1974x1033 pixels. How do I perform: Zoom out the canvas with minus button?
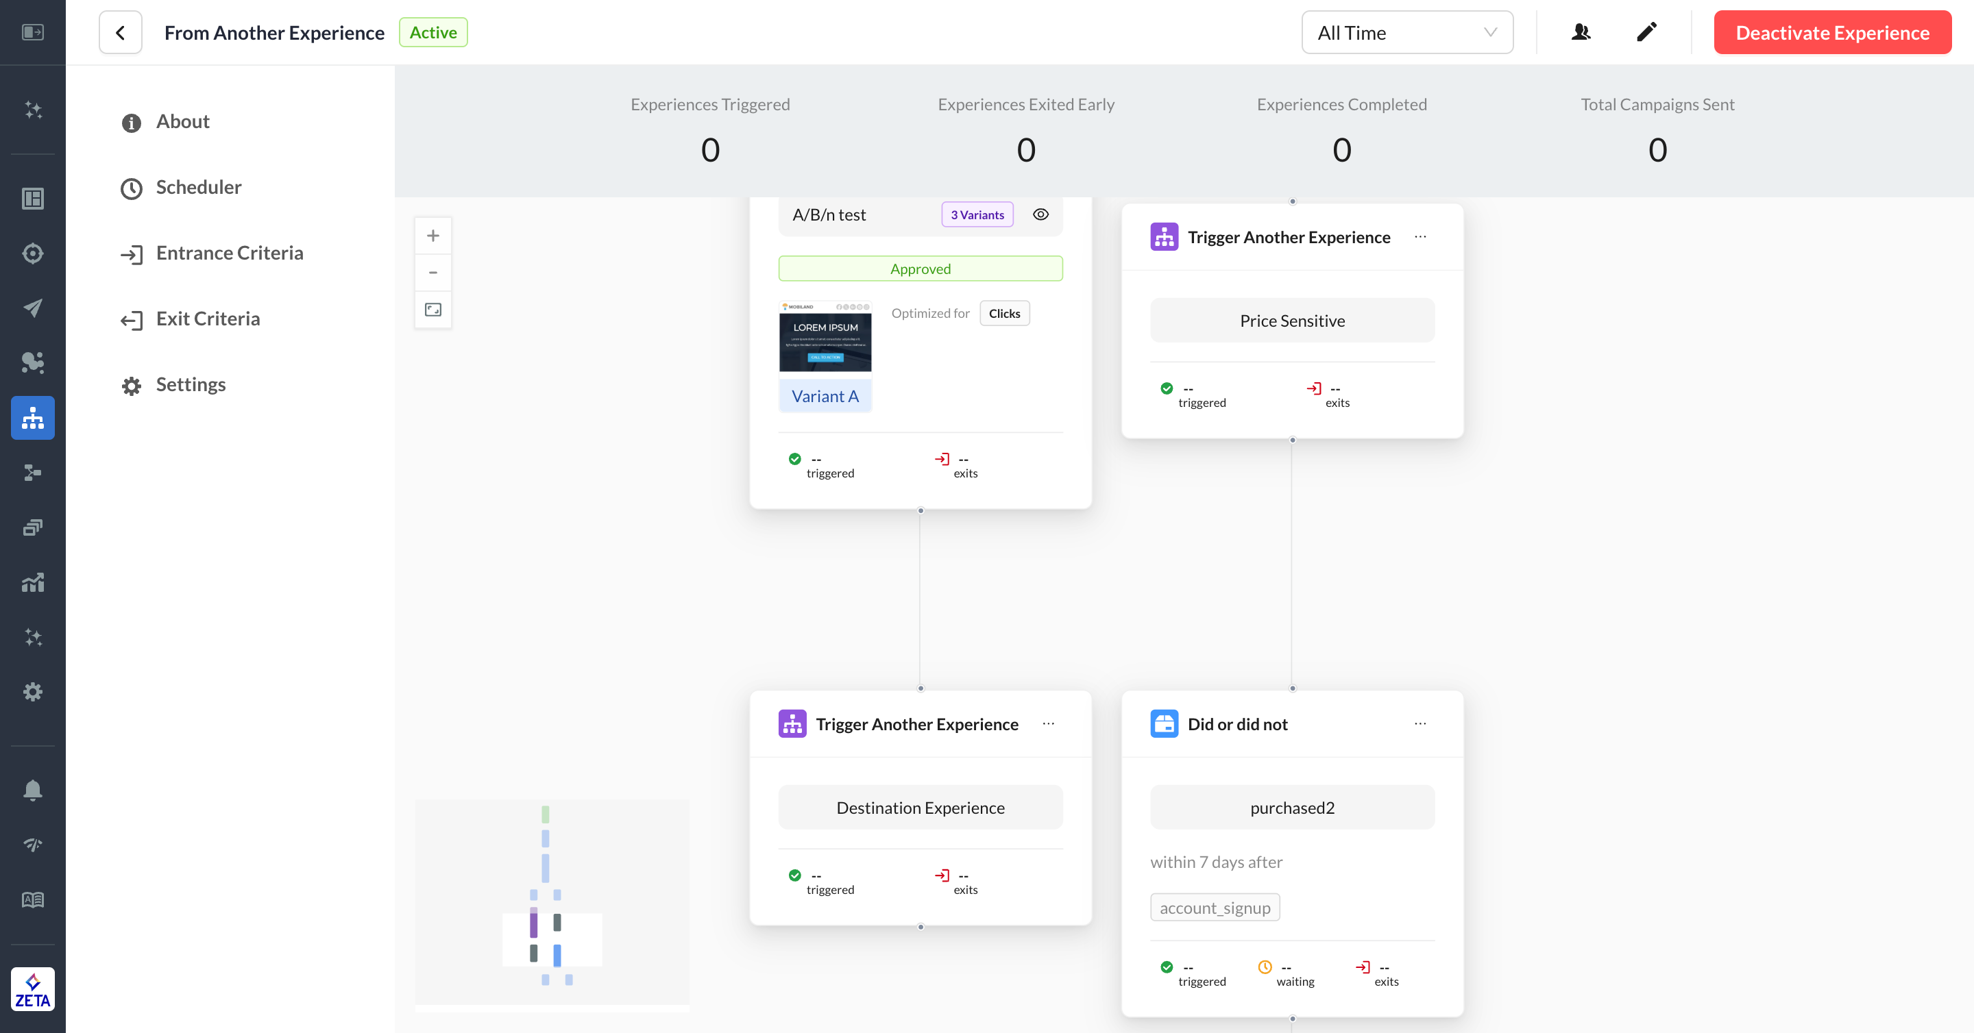point(433,273)
